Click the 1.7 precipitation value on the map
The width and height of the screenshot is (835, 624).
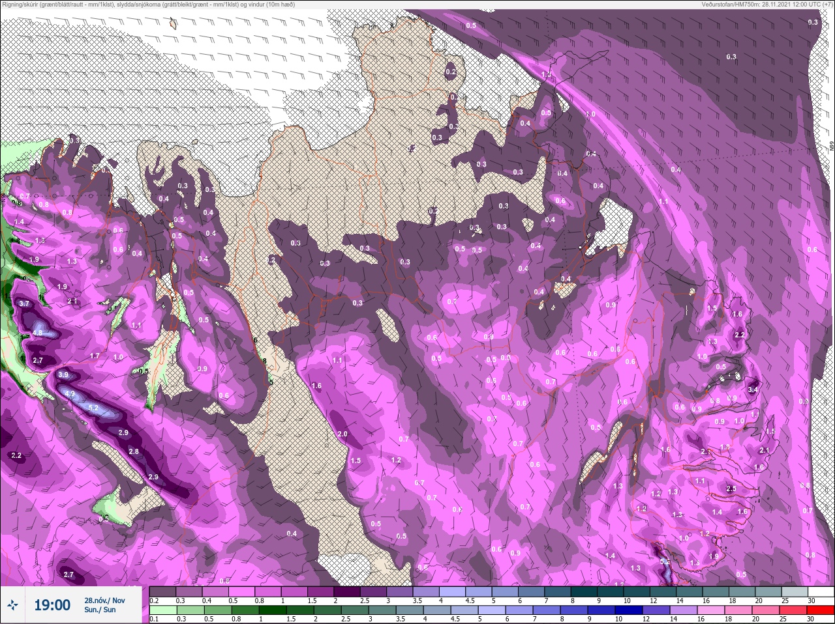coord(95,356)
